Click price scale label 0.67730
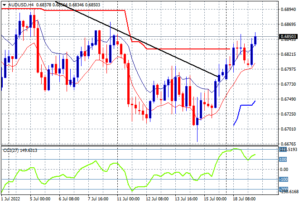 point(288,84)
